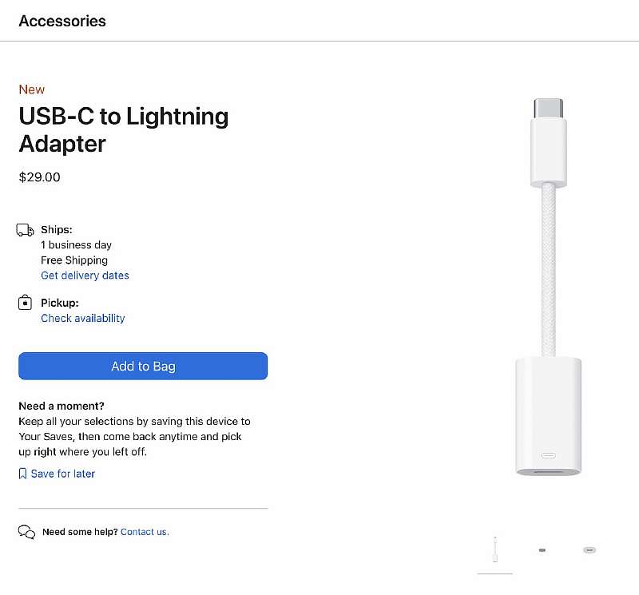Click the bookmark icon beside Save for later

pos(22,474)
